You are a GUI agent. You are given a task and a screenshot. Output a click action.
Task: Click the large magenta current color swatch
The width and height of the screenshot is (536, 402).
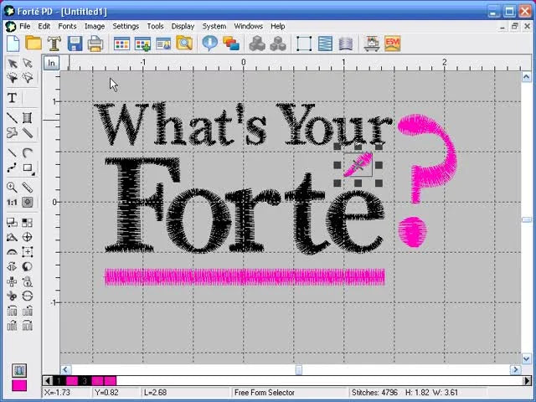coord(19,385)
